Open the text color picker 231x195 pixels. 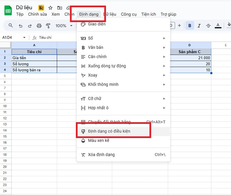click(x=218, y=26)
